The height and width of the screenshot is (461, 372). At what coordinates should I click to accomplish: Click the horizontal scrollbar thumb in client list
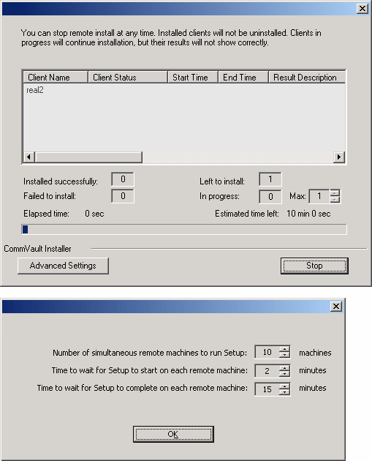click(x=88, y=157)
